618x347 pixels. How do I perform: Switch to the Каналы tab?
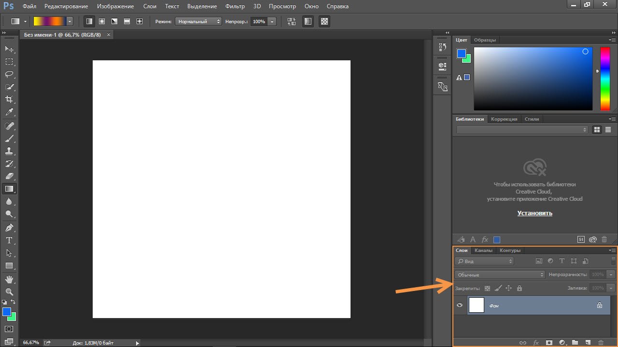483,250
